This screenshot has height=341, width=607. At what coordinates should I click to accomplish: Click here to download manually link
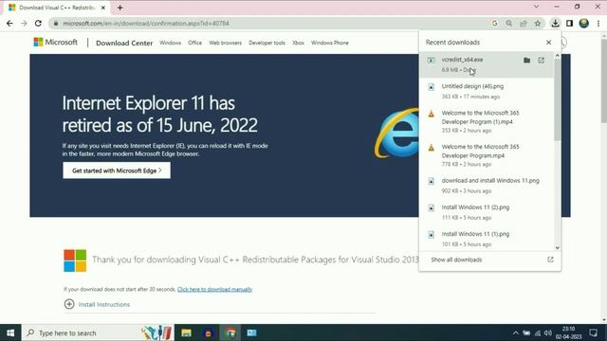coord(215,289)
